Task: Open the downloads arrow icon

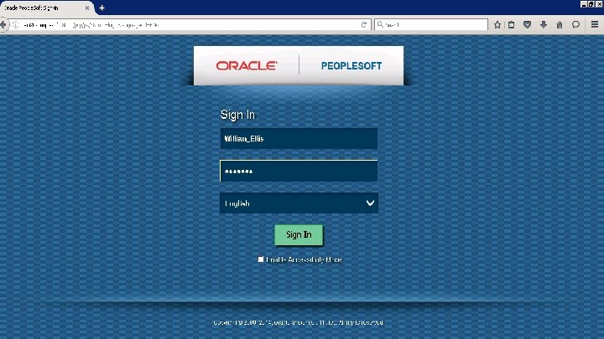Action: tap(543, 24)
